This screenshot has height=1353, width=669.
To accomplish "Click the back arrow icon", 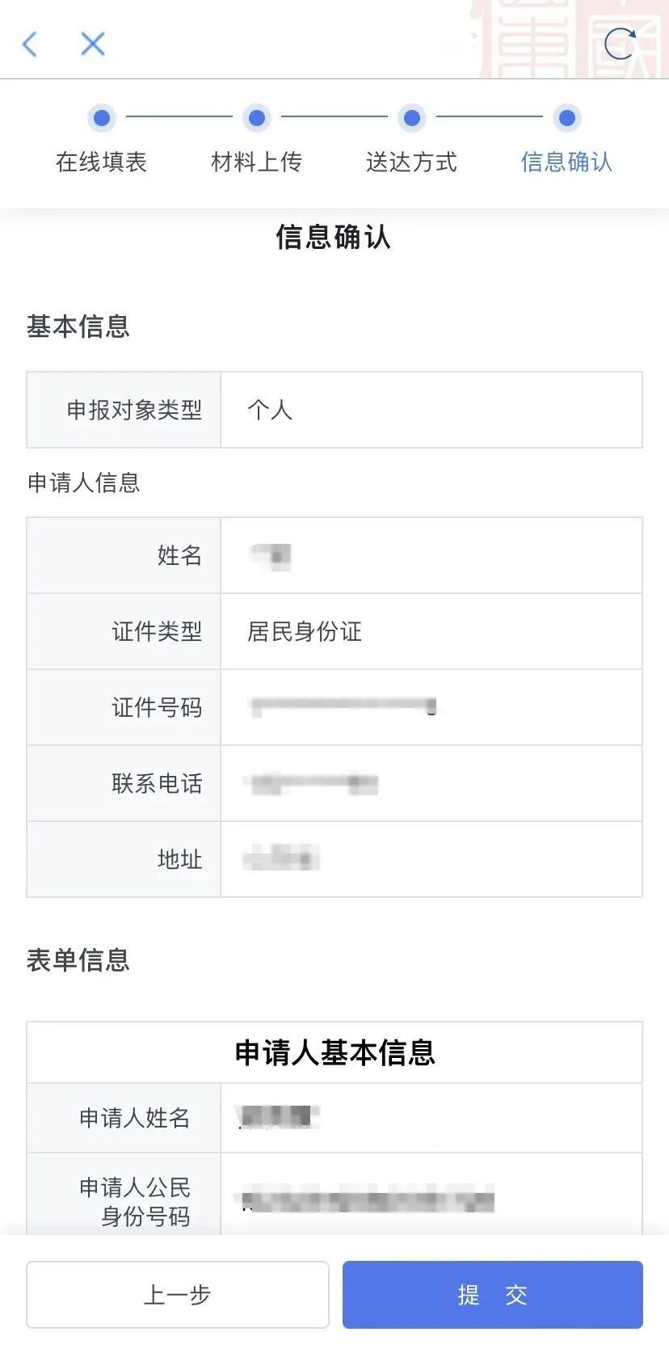I will coord(30,44).
